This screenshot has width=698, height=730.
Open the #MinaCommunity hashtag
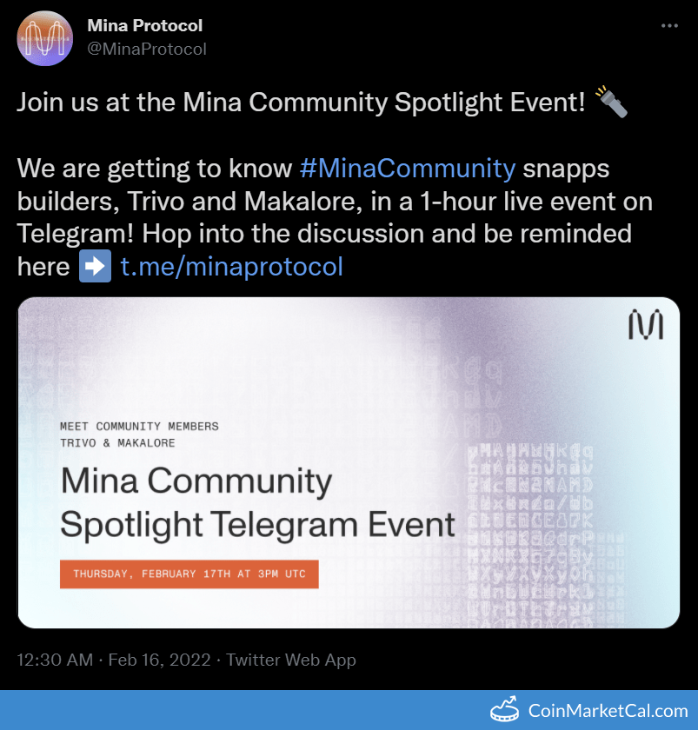(407, 167)
